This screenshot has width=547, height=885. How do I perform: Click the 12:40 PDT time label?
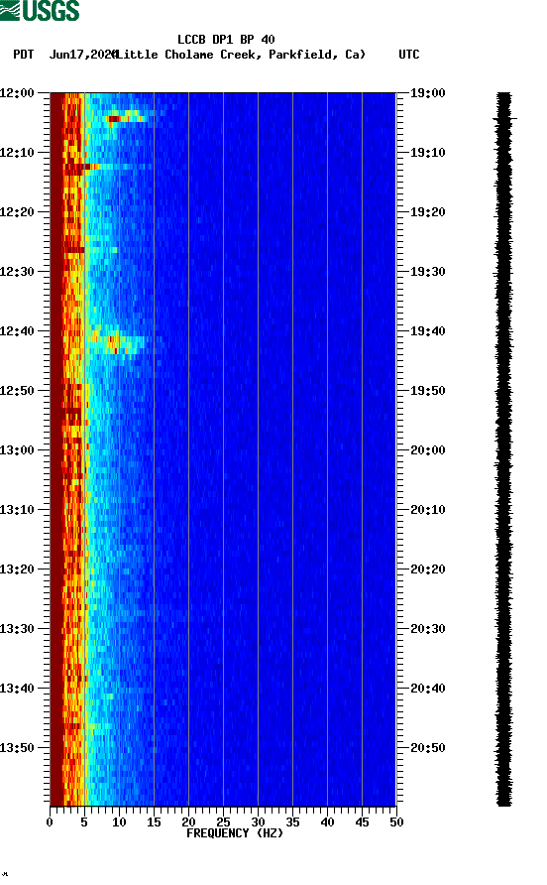17,331
